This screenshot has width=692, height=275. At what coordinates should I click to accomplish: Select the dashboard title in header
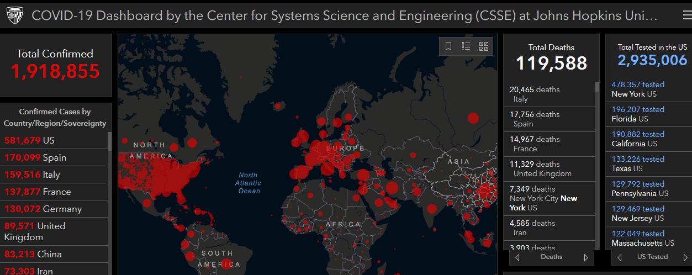point(345,15)
